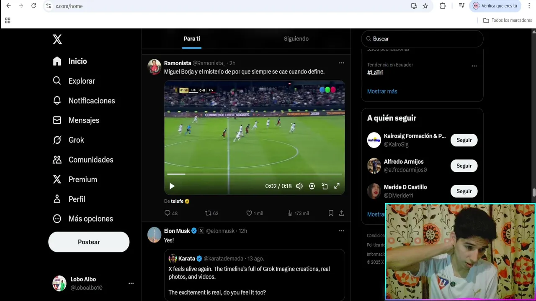Open the apps grid in bookmarks bar

(x=8, y=20)
